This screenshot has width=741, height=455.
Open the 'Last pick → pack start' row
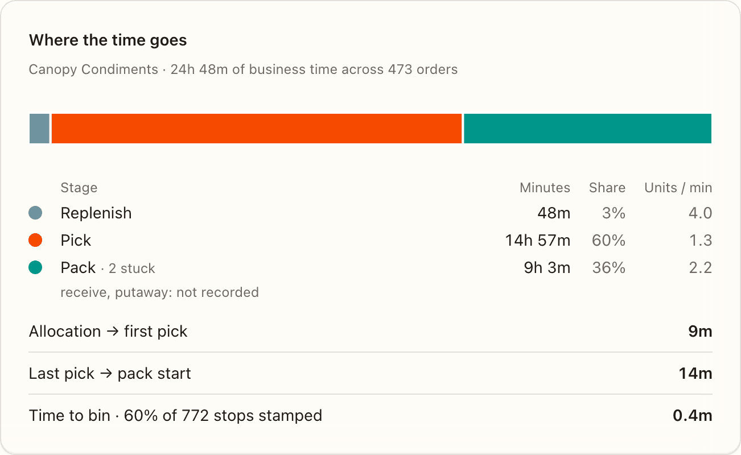click(370, 374)
